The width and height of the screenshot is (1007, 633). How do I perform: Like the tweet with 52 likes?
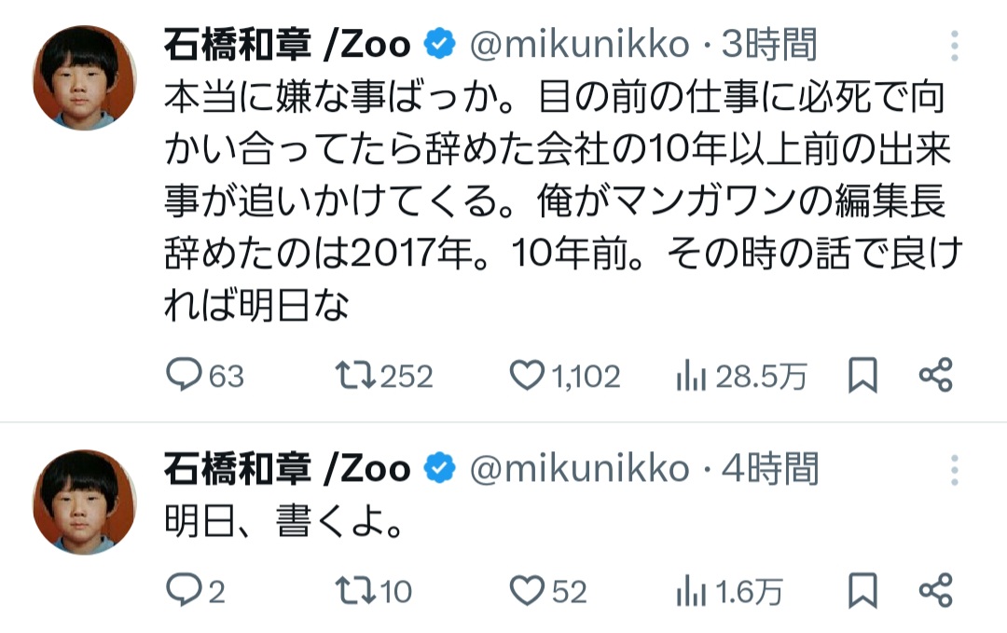tap(528, 590)
